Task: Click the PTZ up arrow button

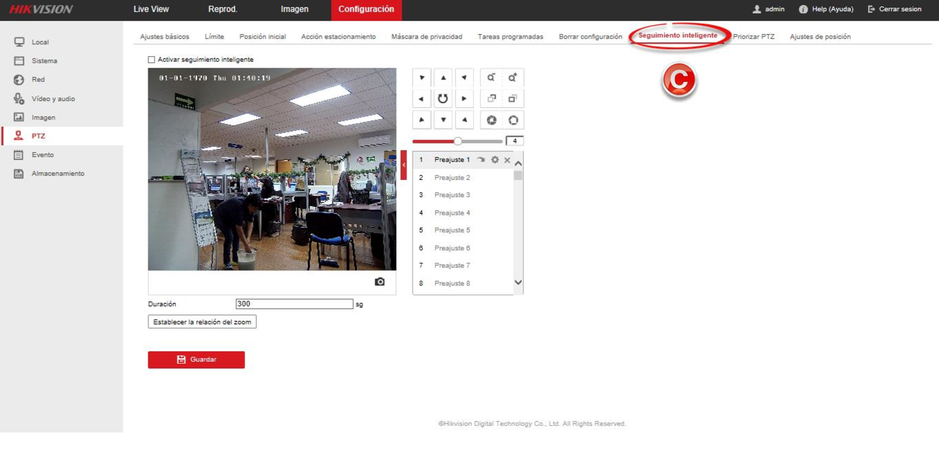Action: tap(443, 78)
